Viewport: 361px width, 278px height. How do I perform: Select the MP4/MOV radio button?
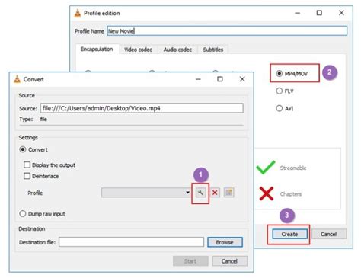point(279,74)
